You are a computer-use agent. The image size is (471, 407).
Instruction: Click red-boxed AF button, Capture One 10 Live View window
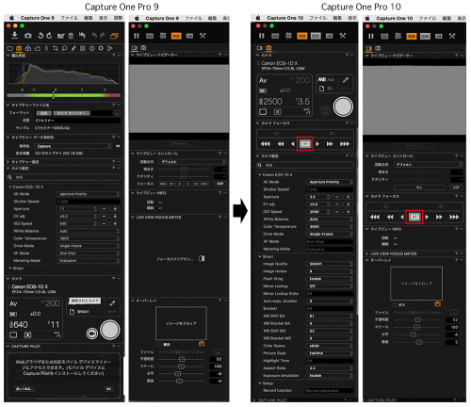click(414, 217)
